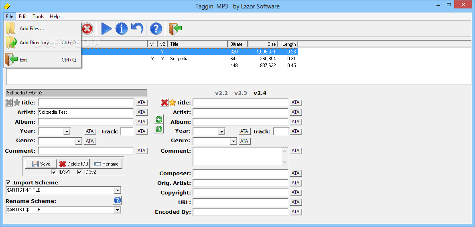The width and height of the screenshot is (475, 227).
Task: Open the blue info toolbar icon
Action: point(122,29)
